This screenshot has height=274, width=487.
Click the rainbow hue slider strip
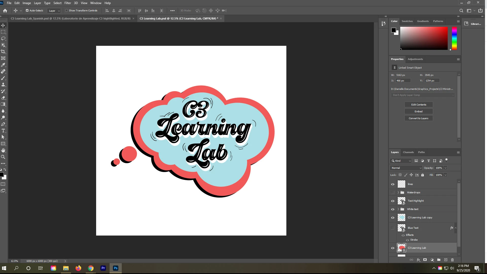click(454, 38)
